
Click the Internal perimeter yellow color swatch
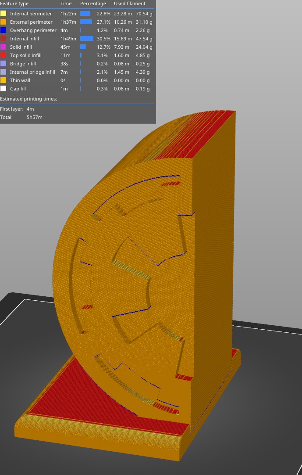4,14
